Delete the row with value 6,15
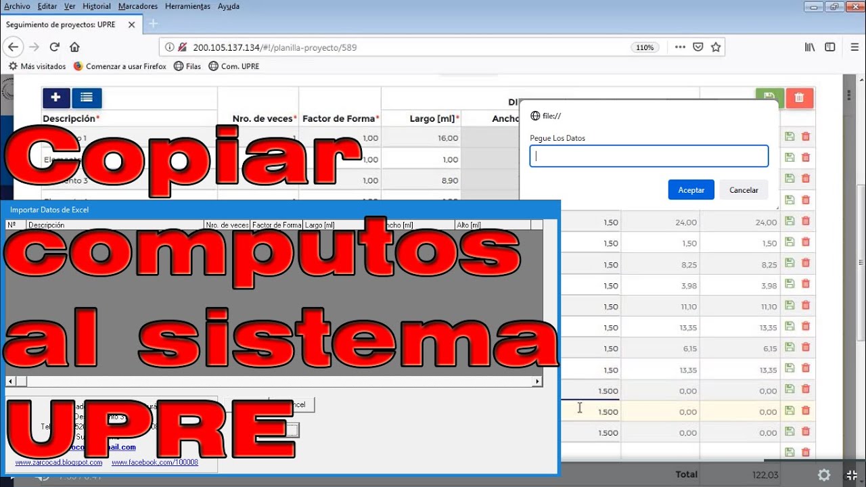 pos(806,348)
